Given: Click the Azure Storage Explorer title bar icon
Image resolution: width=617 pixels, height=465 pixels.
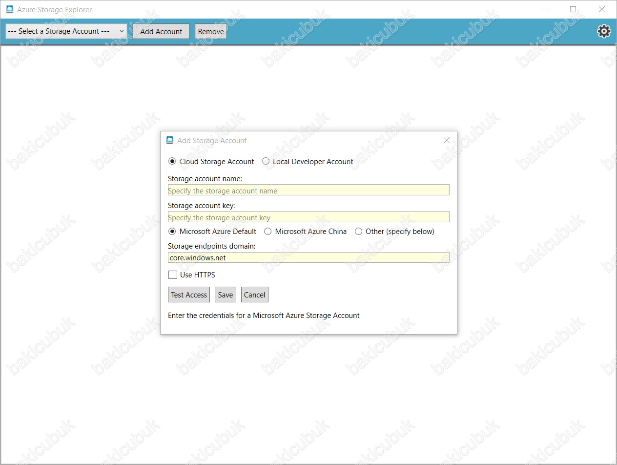Looking at the screenshot, I should [9, 9].
